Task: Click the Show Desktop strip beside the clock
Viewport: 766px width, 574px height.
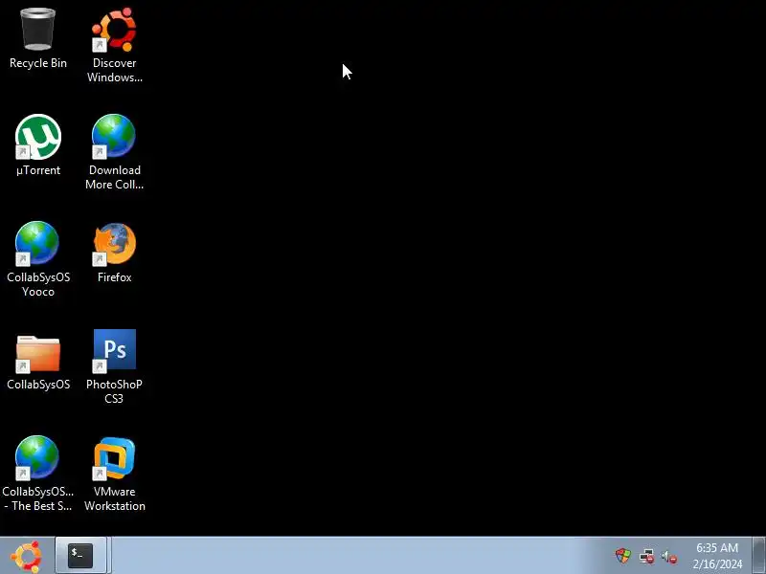Action: tap(758, 556)
